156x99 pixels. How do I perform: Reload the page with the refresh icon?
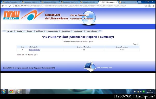click(x=10, y=6)
